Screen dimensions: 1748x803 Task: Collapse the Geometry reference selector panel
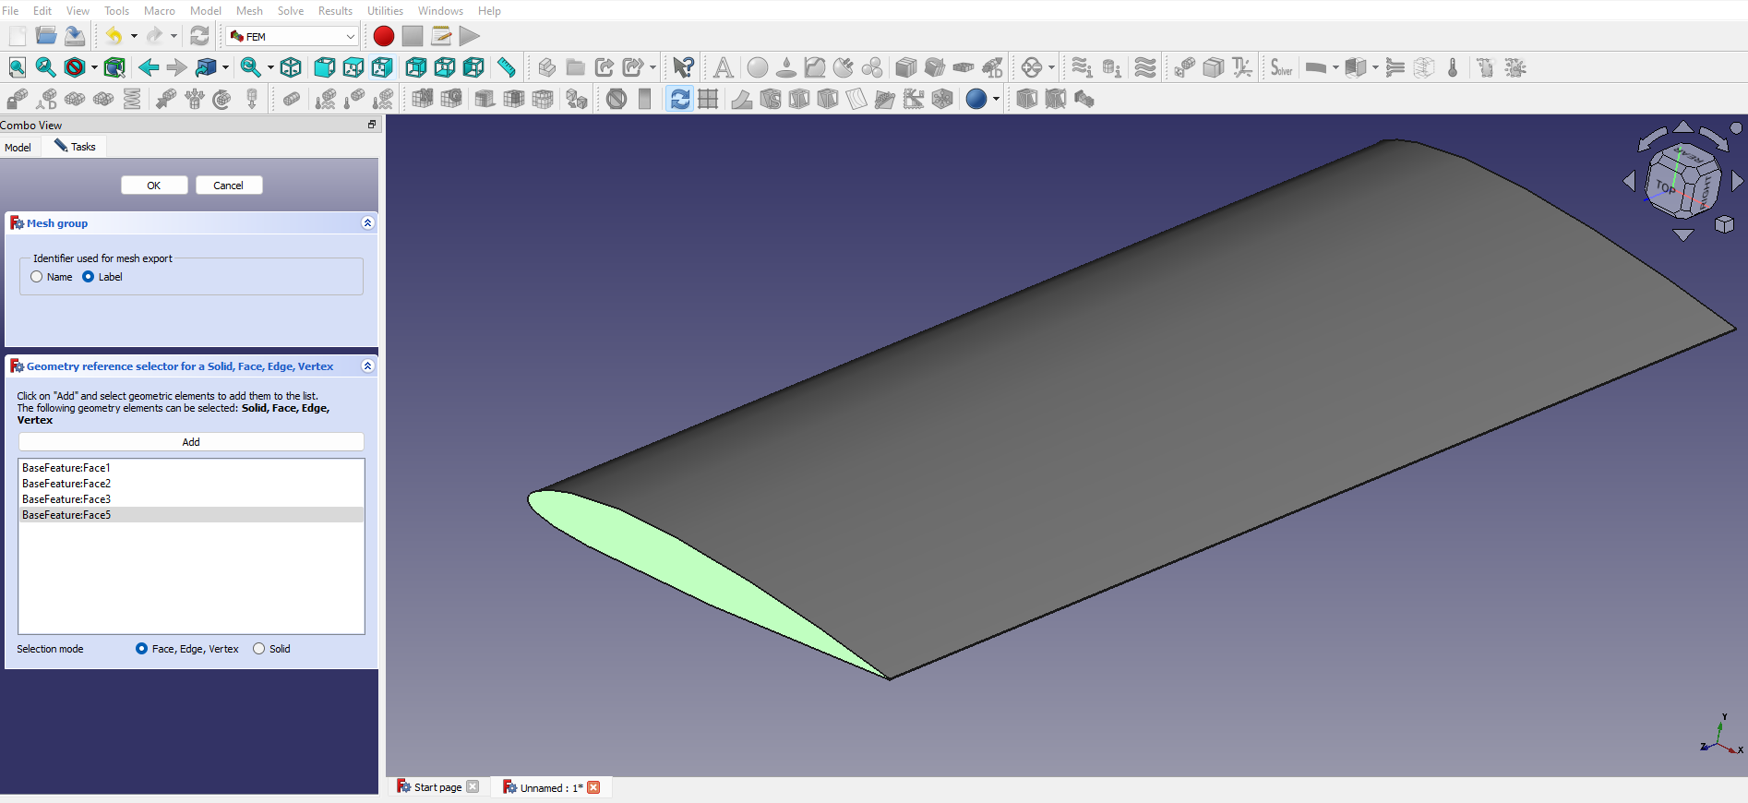click(367, 366)
